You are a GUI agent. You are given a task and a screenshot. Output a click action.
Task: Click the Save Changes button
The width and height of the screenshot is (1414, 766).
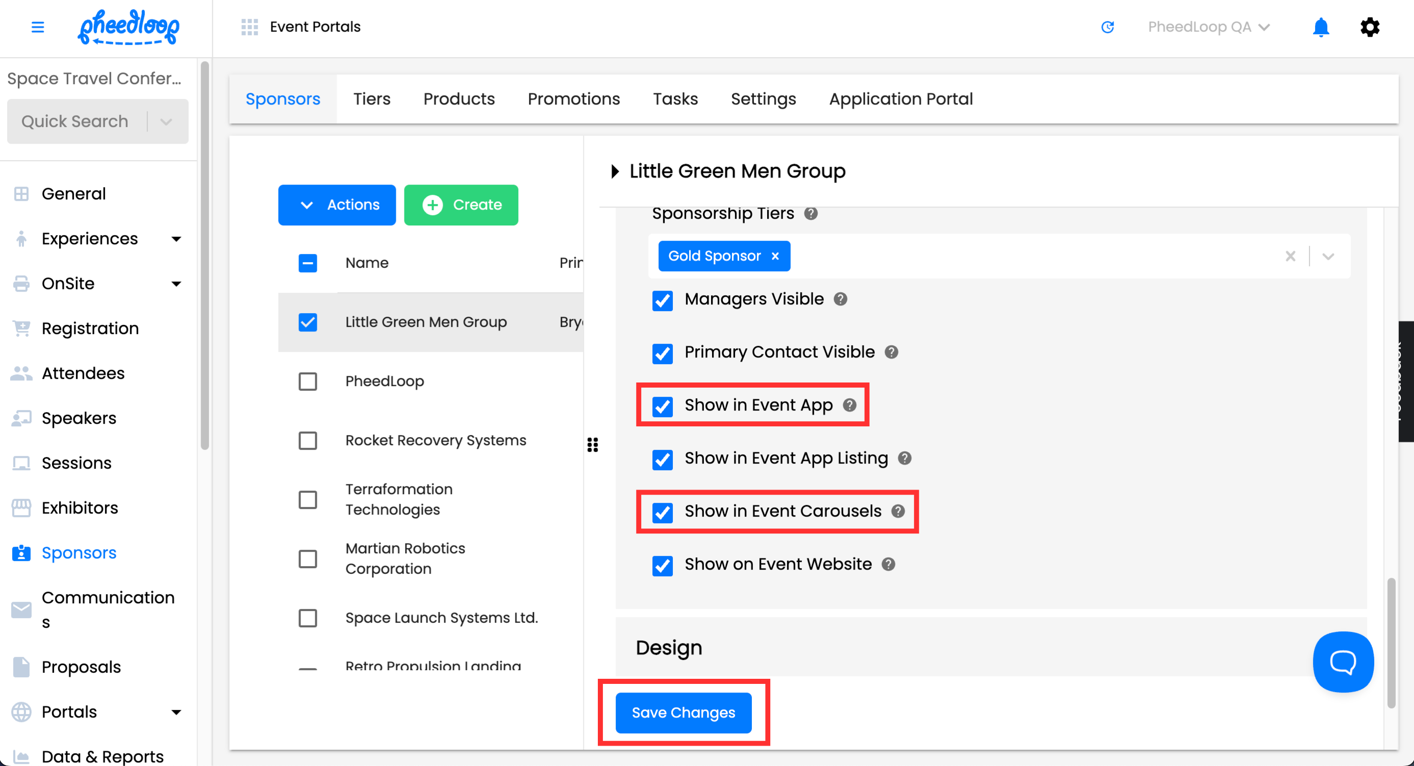(683, 712)
